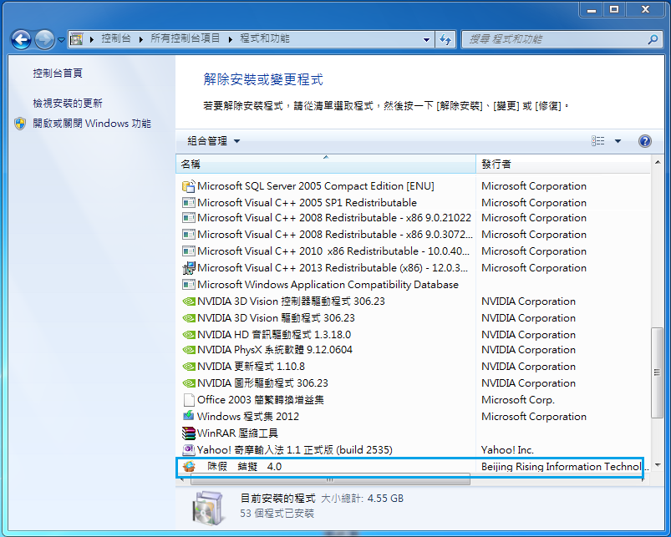Expand arrow after 所有控制台項目 breadcrumb
This screenshot has height=537, width=671.
[x=231, y=39]
